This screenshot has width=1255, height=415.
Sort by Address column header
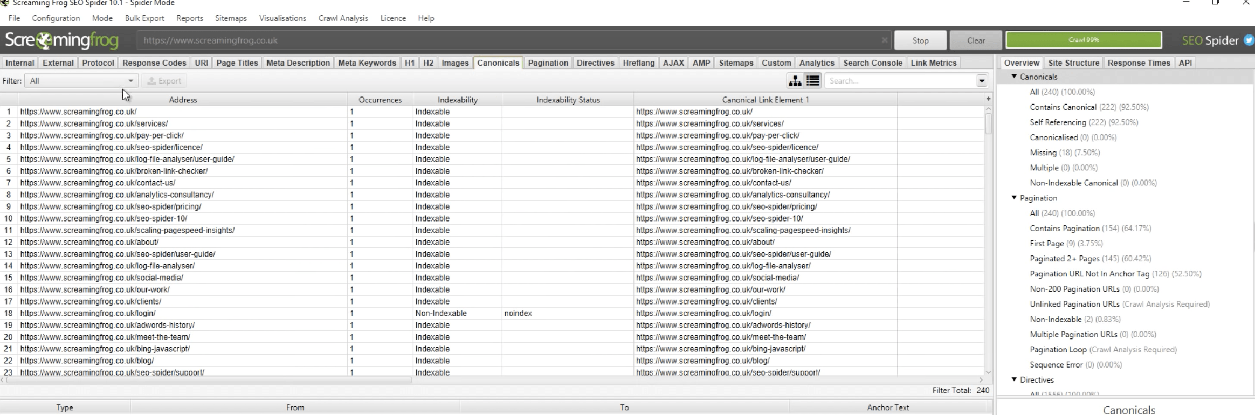click(x=183, y=100)
